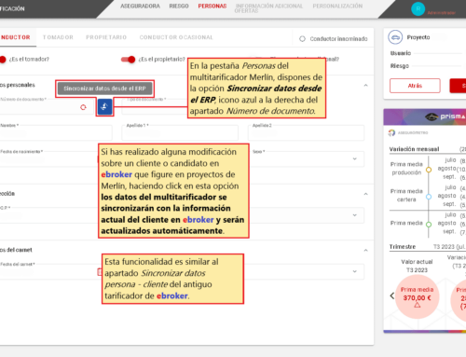The height and width of the screenshot is (357, 466).
Task: Click the Administrador user link
Action: pos(441,13)
